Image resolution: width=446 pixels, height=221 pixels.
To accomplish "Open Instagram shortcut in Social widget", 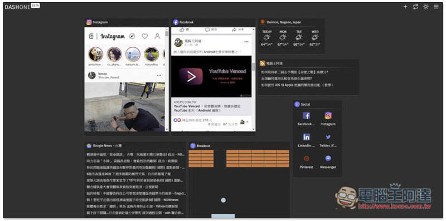I will [x=328, y=119].
